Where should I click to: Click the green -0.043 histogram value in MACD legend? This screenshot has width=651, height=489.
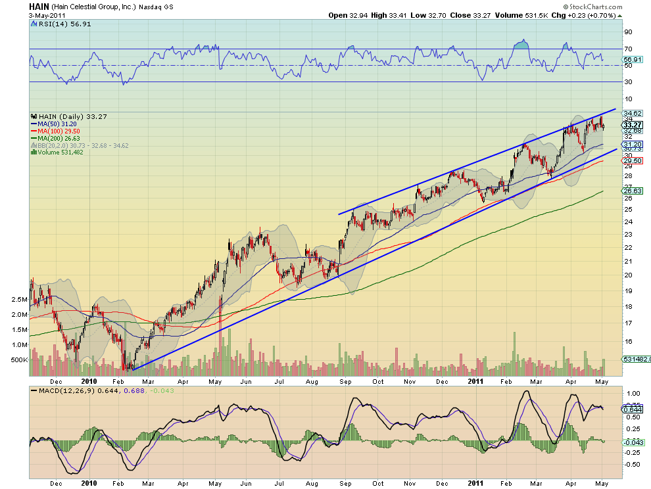pos(161,390)
